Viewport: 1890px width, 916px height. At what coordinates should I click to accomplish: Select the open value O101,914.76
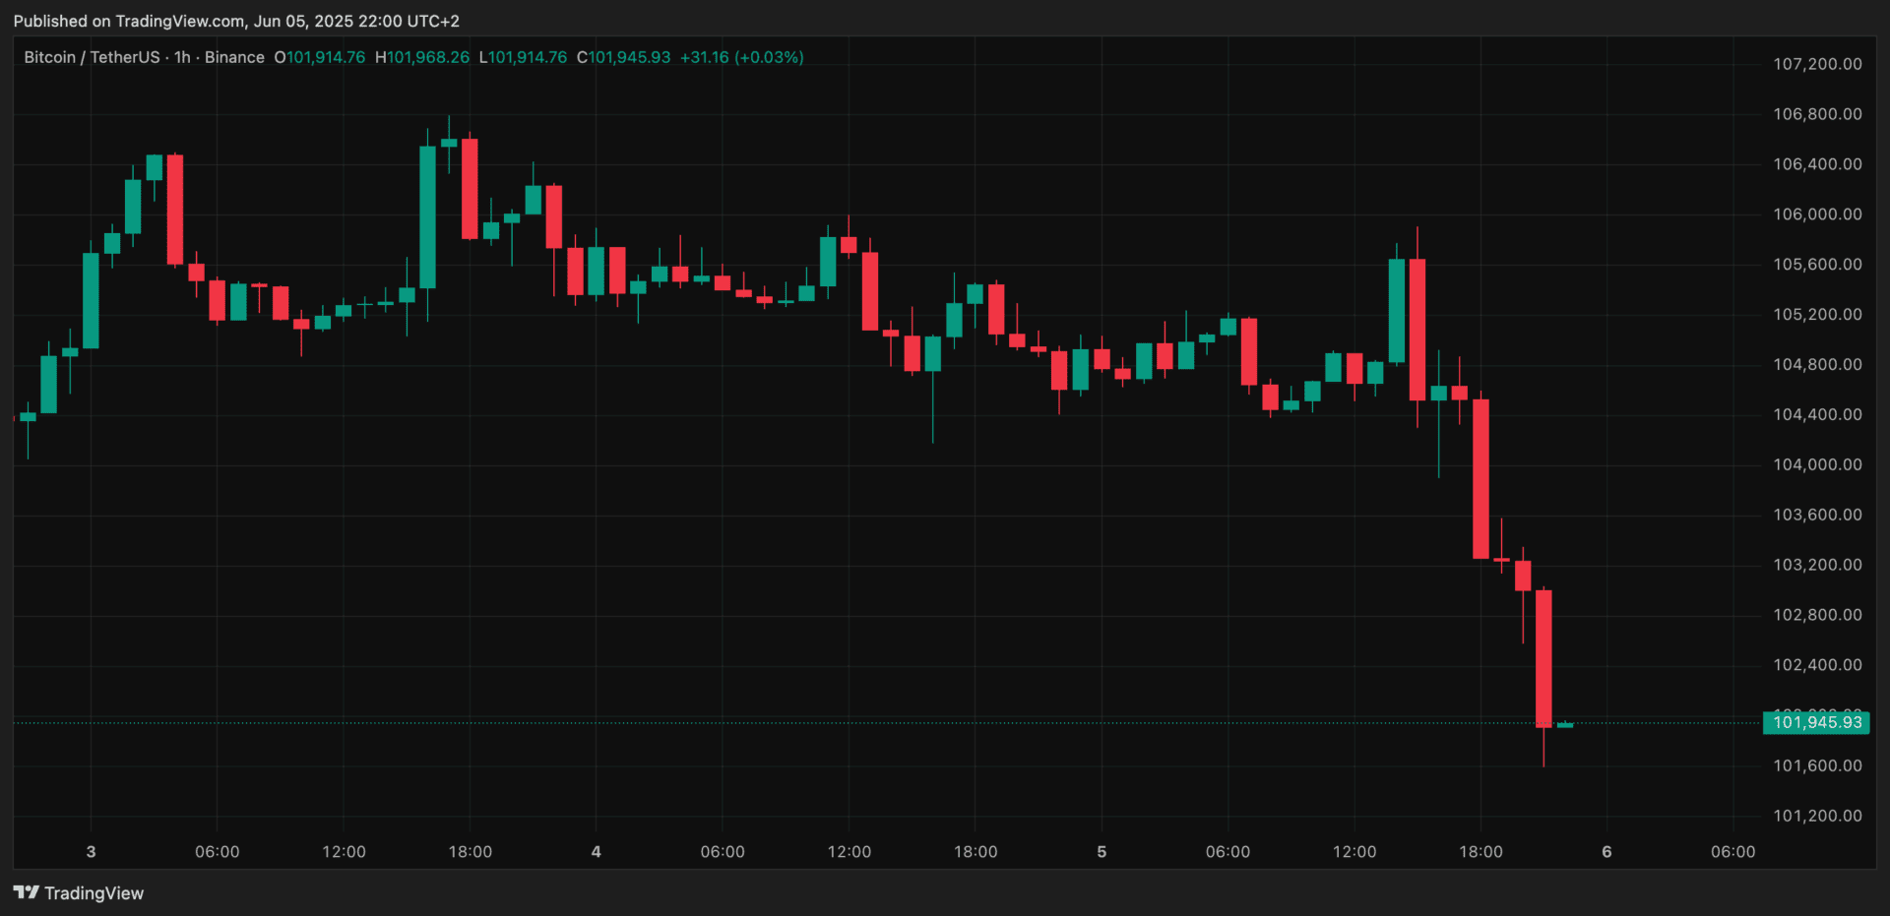320,57
